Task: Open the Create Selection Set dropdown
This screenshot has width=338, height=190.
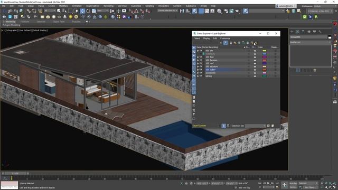Action: tap(168, 11)
